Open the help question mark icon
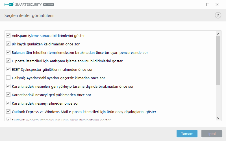Image resolution: width=226 pixels, height=141 pixels. (x=218, y=16)
